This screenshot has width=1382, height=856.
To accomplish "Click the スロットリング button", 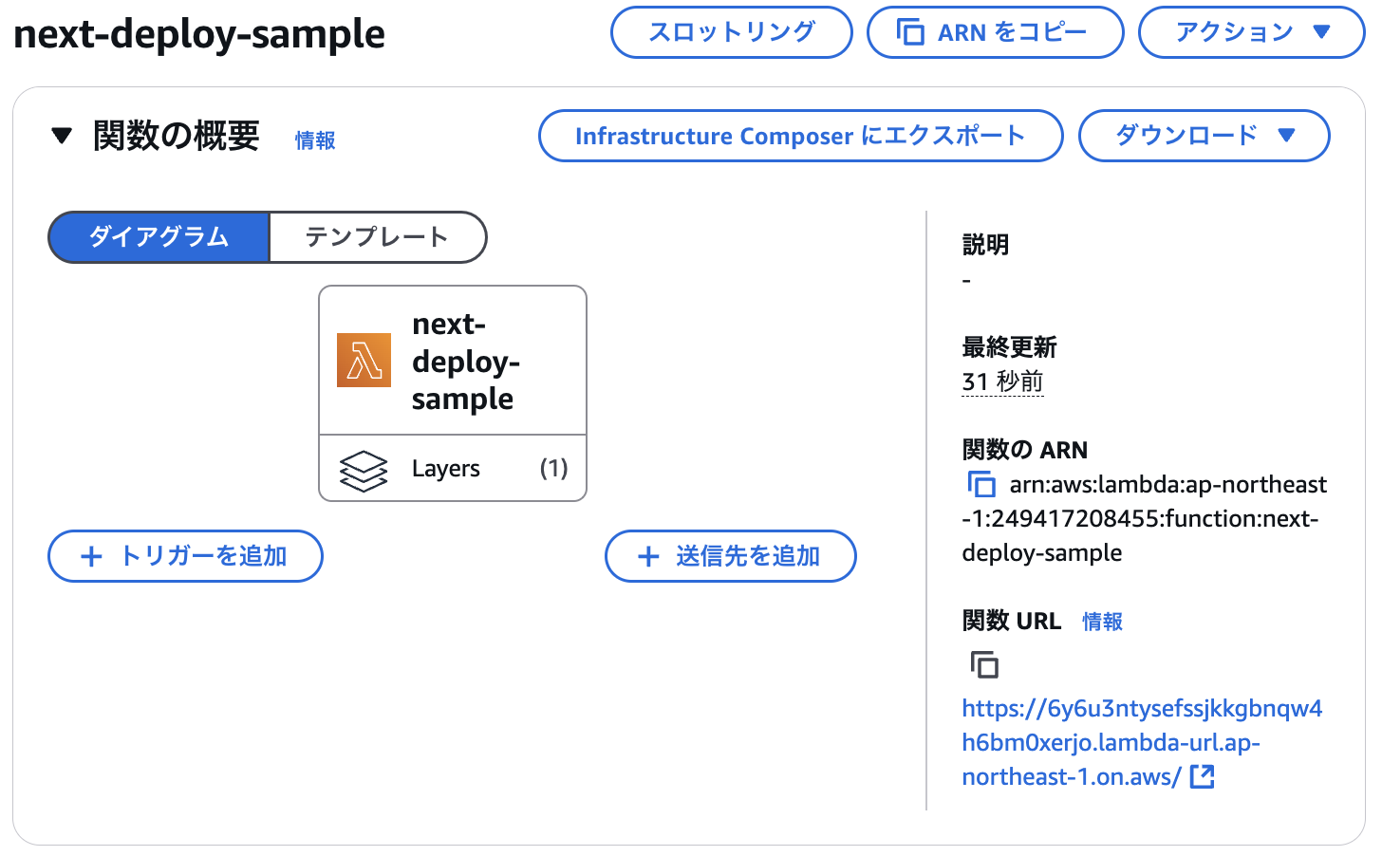I will (x=731, y=32).
